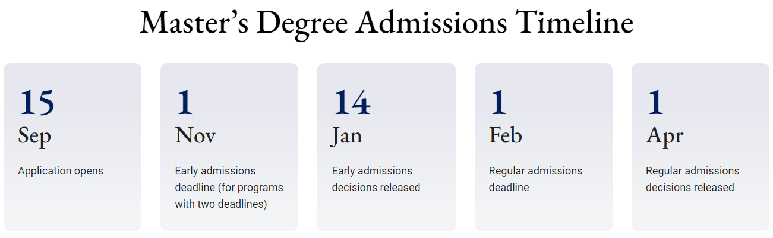The image size is (773, 238).
Task: Open the 1 Nov timeline card
Action: pyautogui.click(x=229, y=147)
